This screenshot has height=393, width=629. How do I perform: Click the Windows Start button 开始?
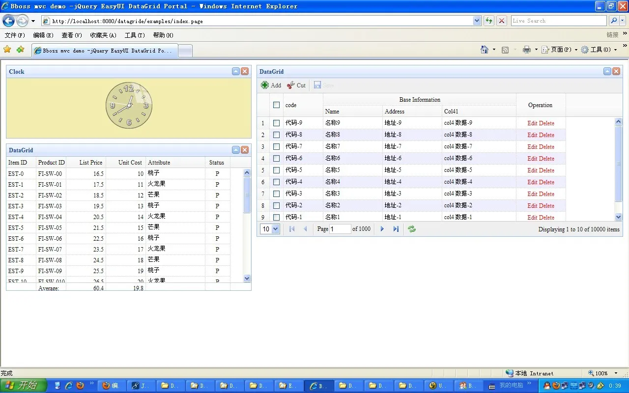point(23,386)
